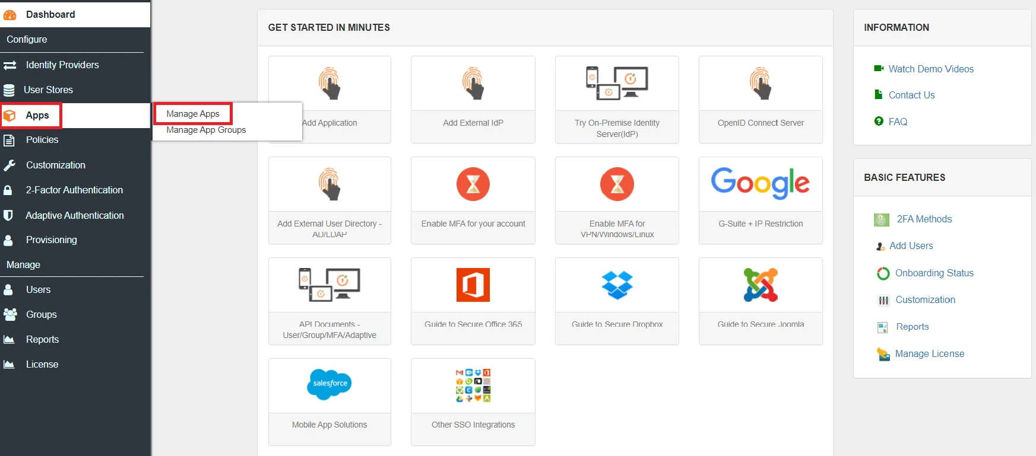The image size is (1036, 456).
Task: Click the Adaptive Authentication shield icon
Action: click(8, 215)
